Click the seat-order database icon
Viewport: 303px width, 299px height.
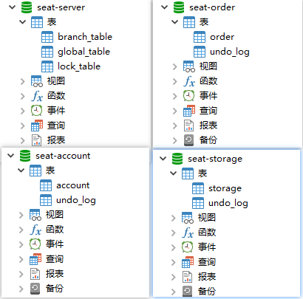179,7
